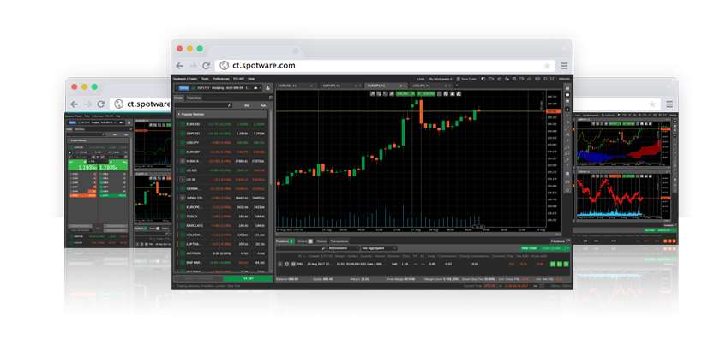The width and height of the screenshot is (714, 363).
Task: Click the green New Order button in positions panel
Action: (x=529, y=248)
